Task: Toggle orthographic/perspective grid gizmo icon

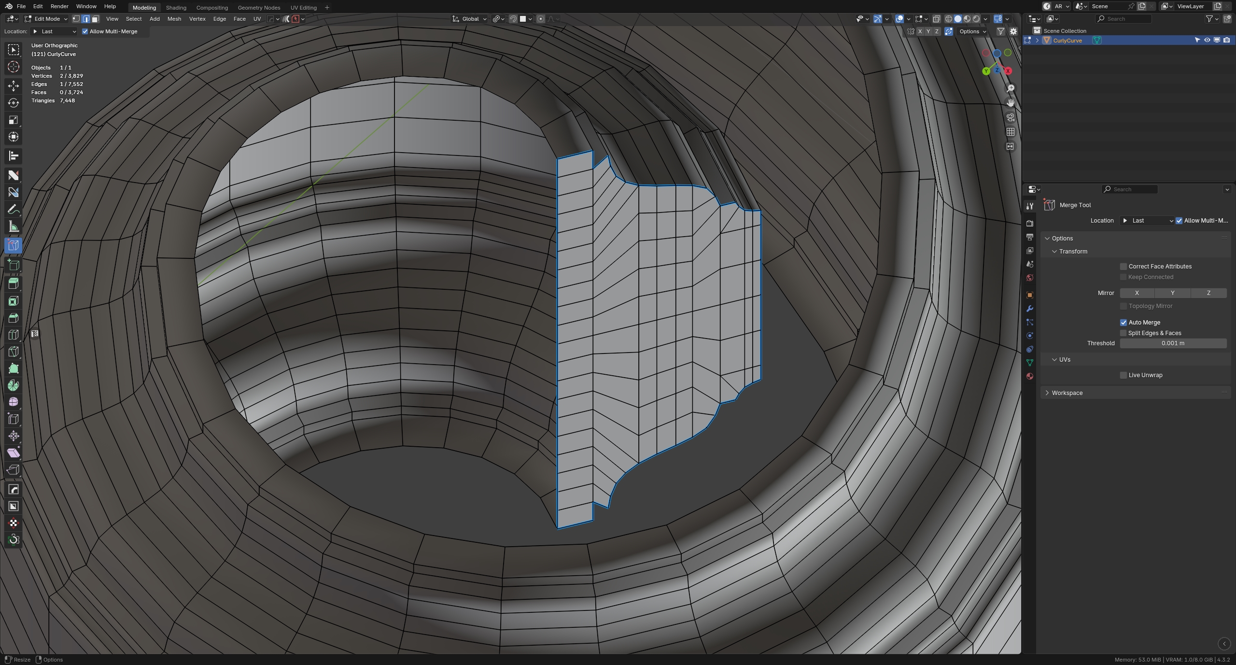Action: point(1010,132)
